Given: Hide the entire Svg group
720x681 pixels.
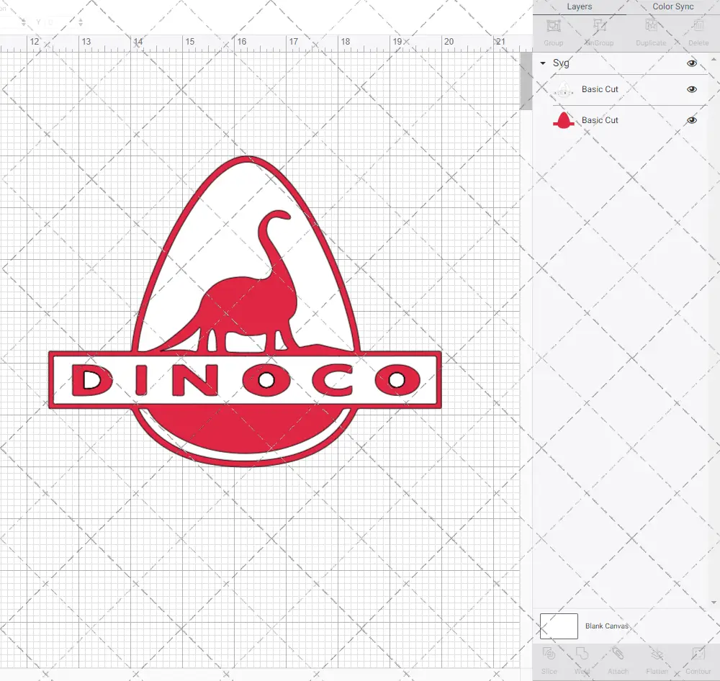Looking at the screenshot, I should pyautogui.click(x=691, y=63).
